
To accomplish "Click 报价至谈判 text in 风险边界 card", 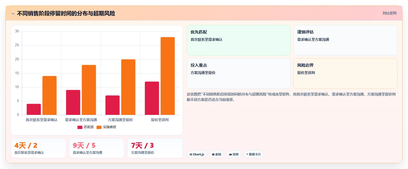I will (x=306, y=73).
